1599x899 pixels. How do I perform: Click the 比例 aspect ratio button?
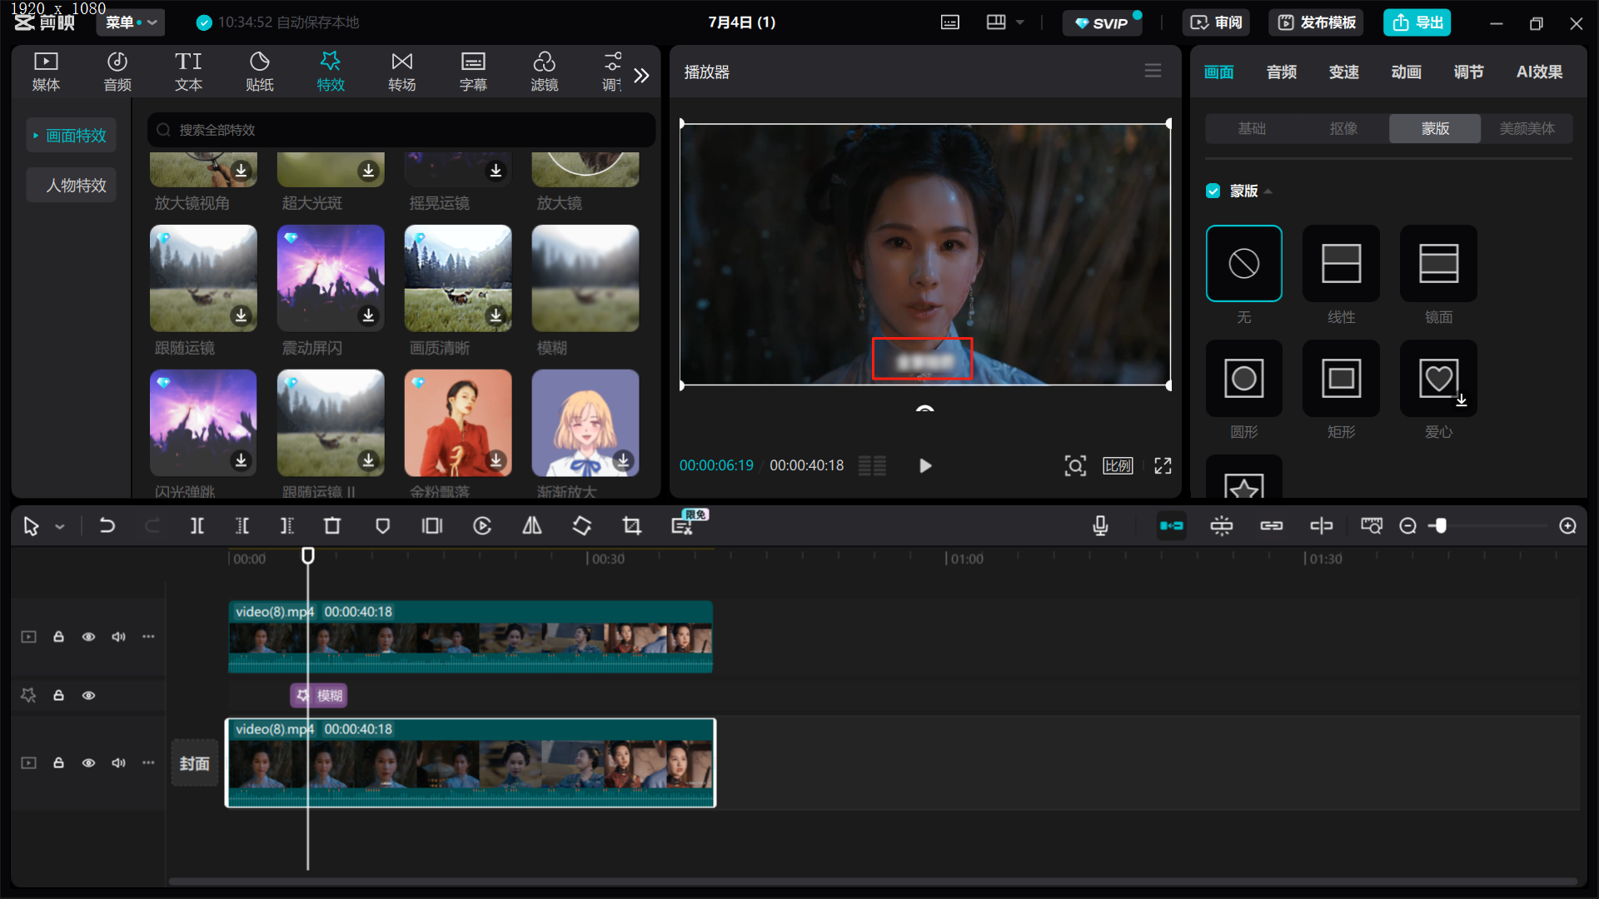(x=1118, y=466)
